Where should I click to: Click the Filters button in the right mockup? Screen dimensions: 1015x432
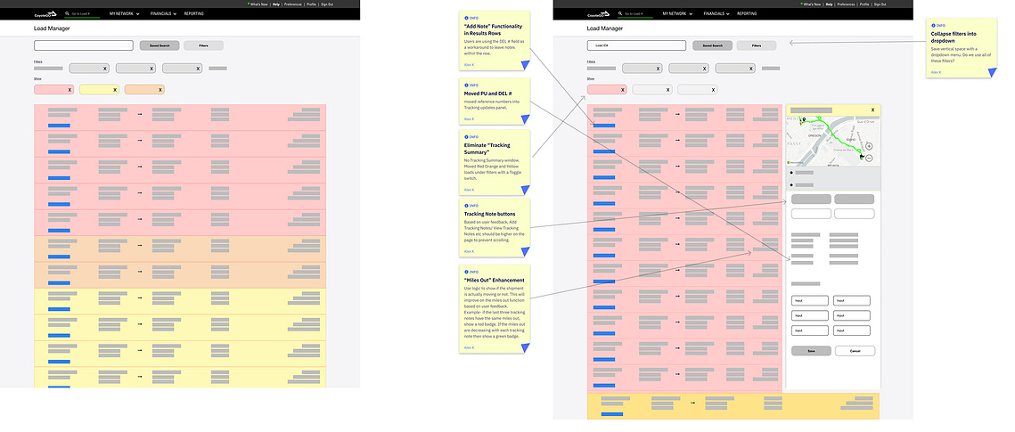[756, 46]
